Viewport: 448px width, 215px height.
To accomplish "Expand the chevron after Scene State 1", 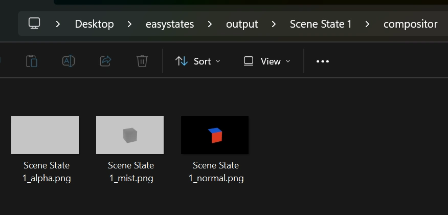I will 368,24.
